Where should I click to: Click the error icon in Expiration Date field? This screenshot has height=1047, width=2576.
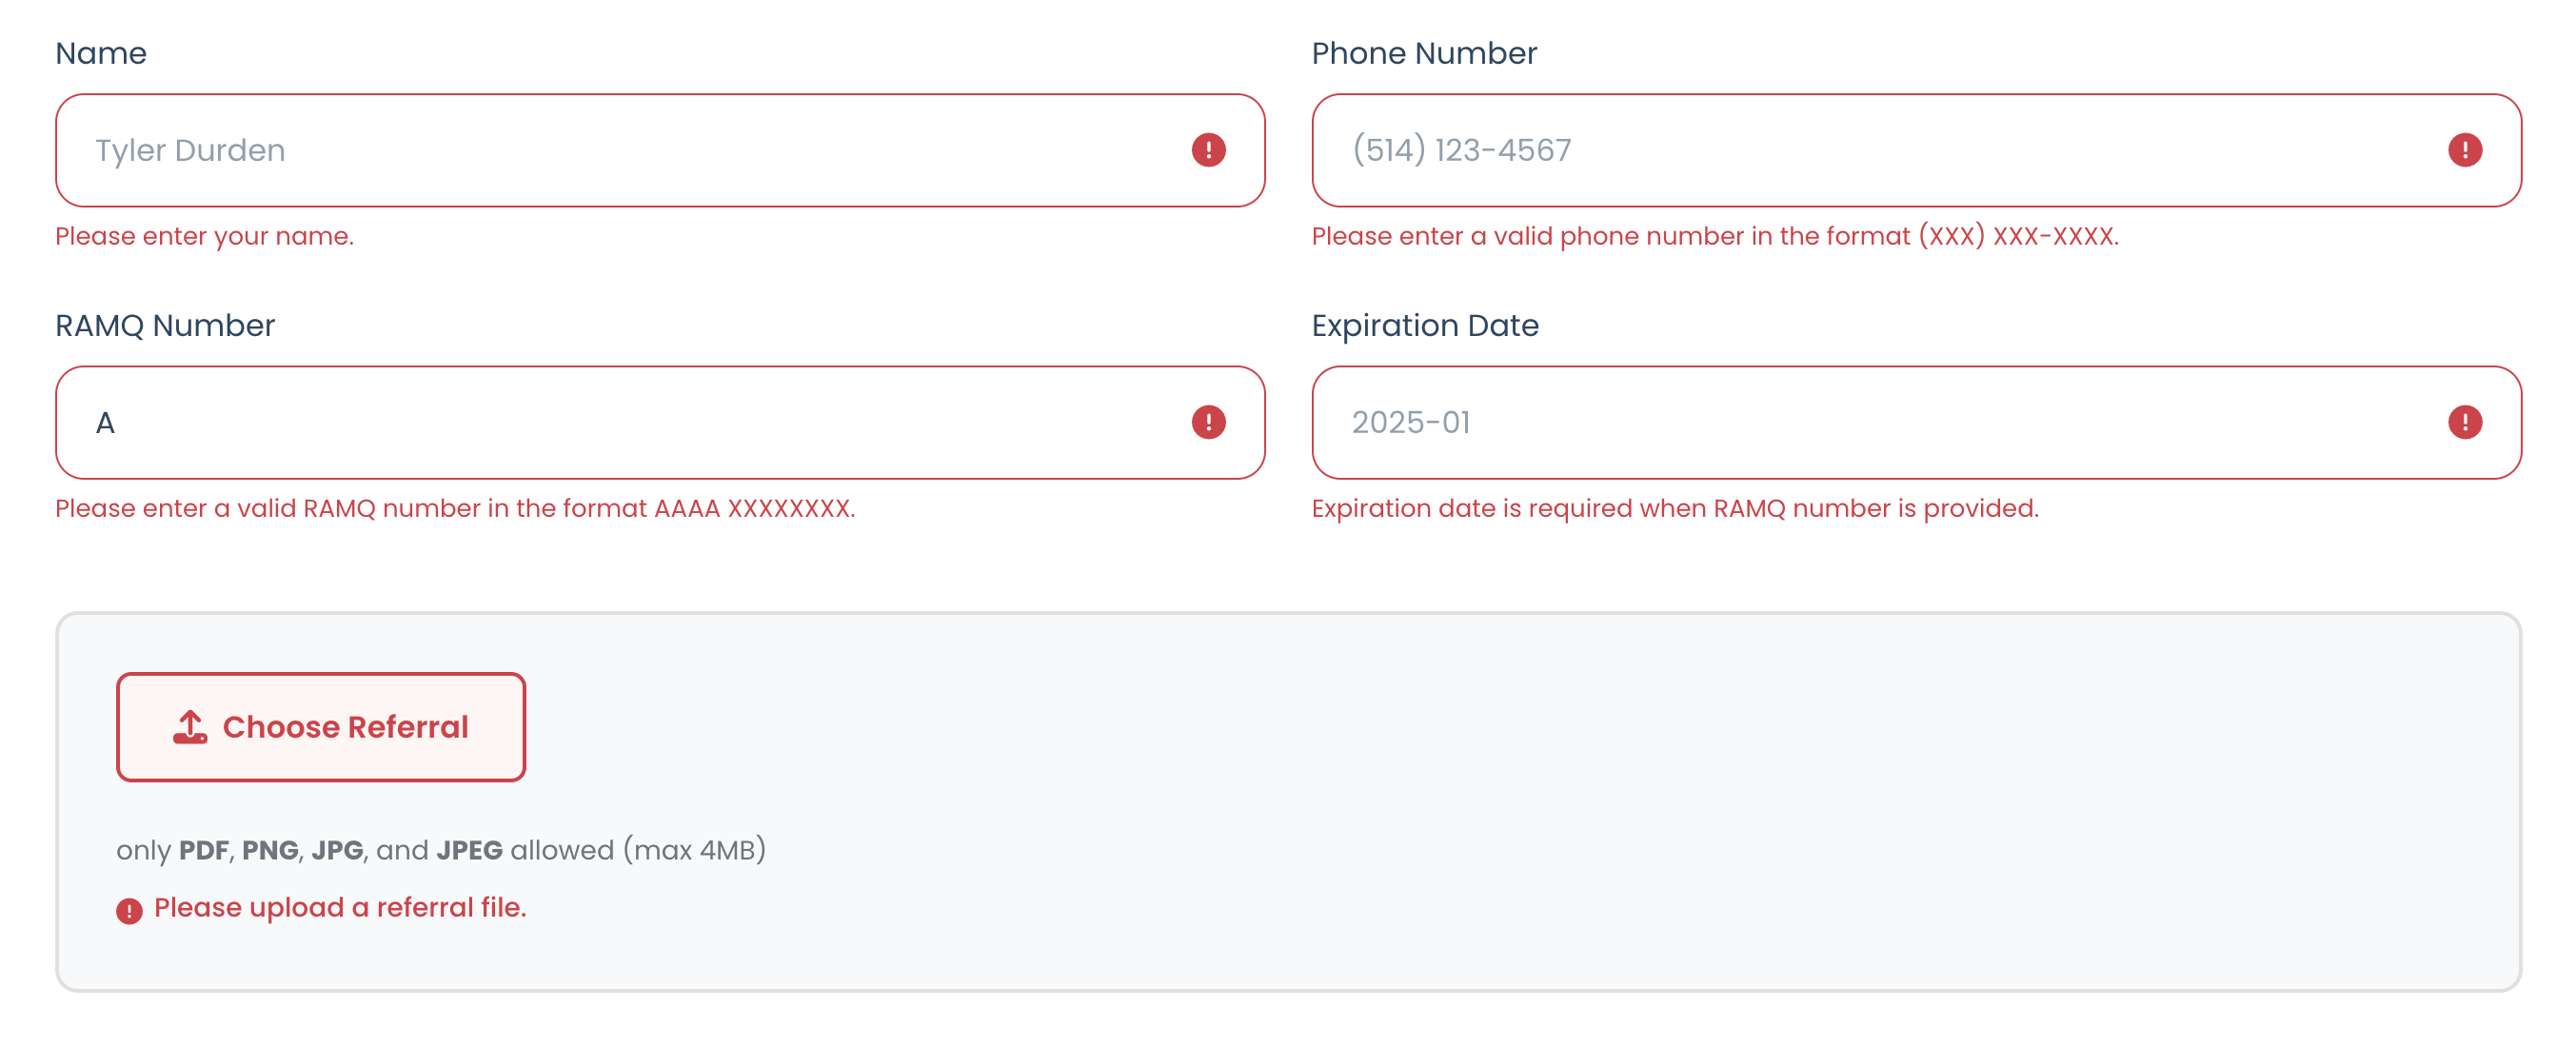pos(2464,422)
